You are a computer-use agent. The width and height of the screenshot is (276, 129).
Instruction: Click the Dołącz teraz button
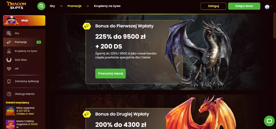click(244, 6)
